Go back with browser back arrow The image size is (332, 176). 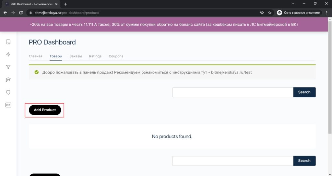click(x=5, y=13)
